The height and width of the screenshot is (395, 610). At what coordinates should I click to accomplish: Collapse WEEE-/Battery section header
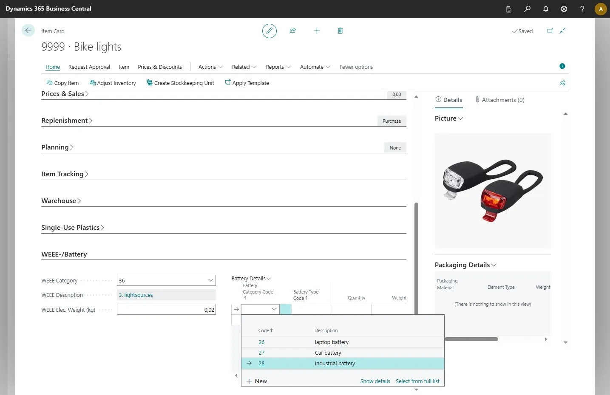64,254
